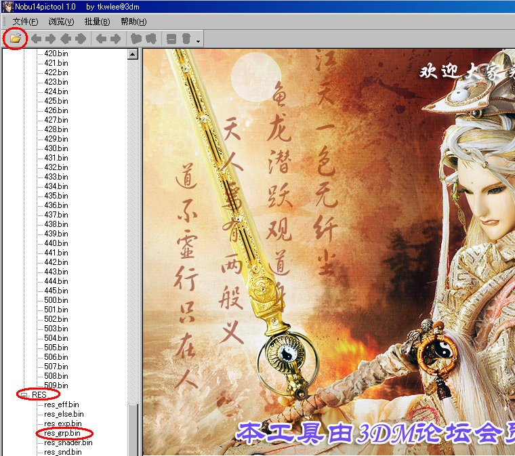Select 421.bin in the file tree
Viewport: 515px width, 456px height.
coord(56,63)
